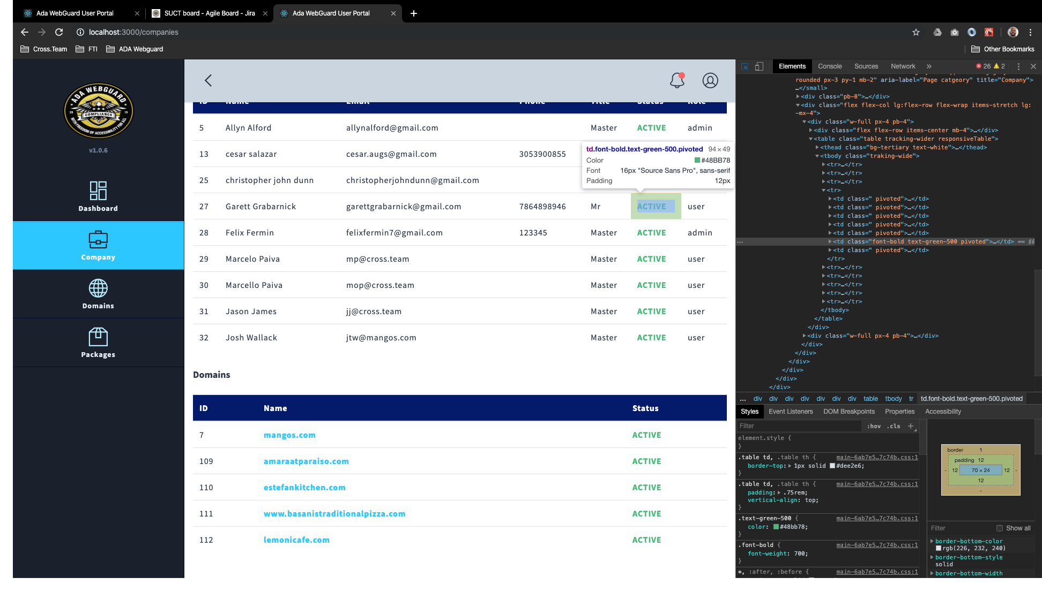Open the lemonicafe.com domain link
The image size is (1042, 593).
pyautogui.click(x=296, y=540)
